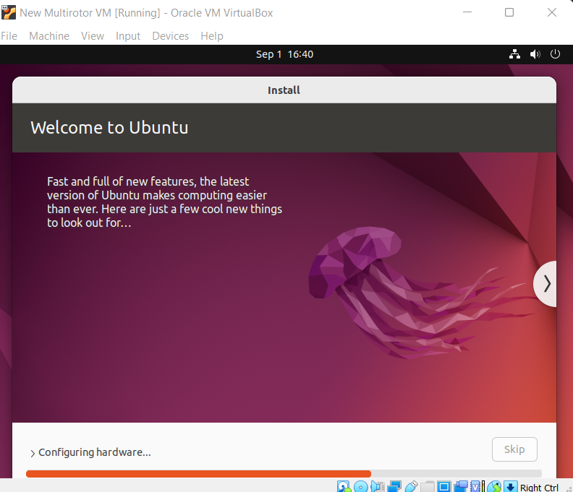This screenshot has height=492, width=573.
Task: Open the Input menu
Action: coord(128,36)
